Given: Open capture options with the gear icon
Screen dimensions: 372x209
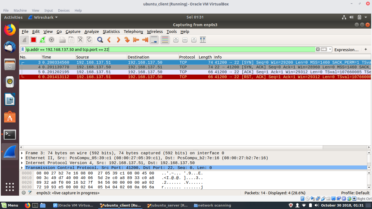Looking at the screenshot, I should tap(51, 40).
